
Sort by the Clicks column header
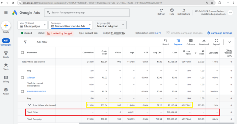click(x=118, y=53)
